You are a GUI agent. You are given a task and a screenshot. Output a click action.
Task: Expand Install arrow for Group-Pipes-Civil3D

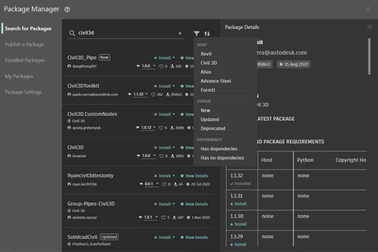173,204
